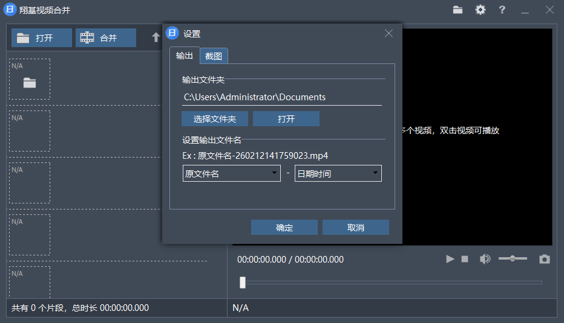Screen dimensions: 564x323
Task: Click 打开 button in settings dialog
Action: tap(286, 119)
